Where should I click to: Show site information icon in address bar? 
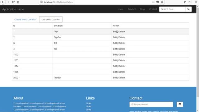click(x=41, y=2)
